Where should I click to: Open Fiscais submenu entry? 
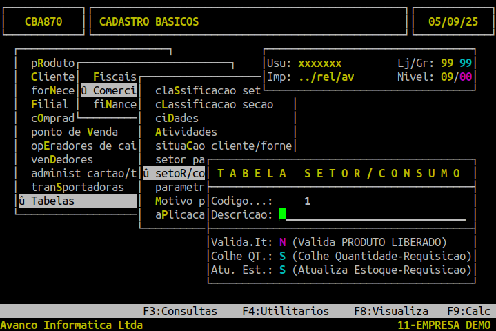[115, 77]
